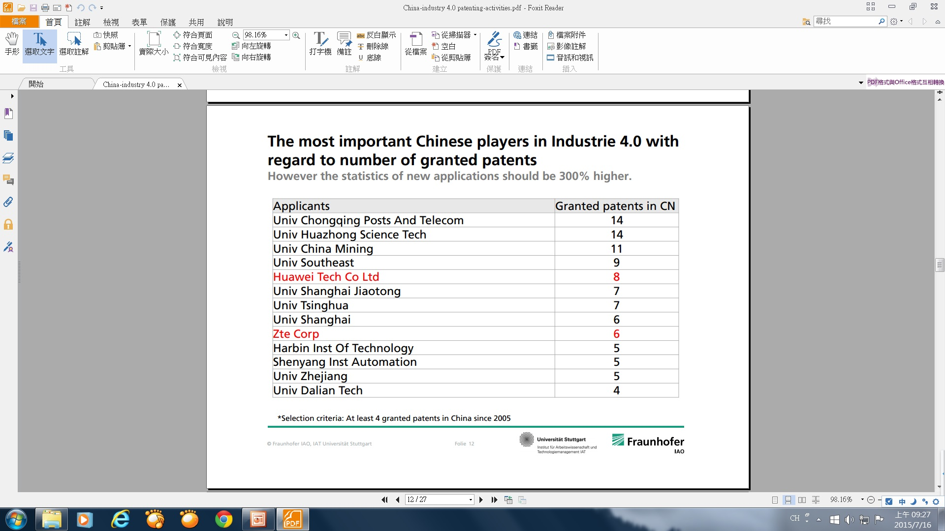Collapse the ribbon with the chevron

pos(938,22)
